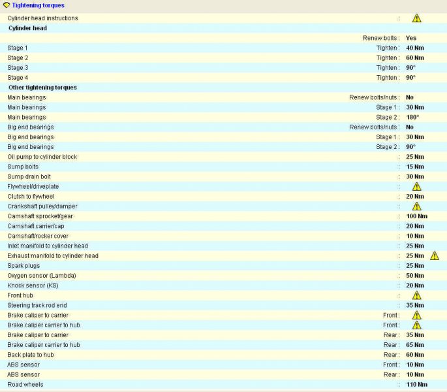The image size is (447, 392).
Task: Click the Flywheel/driveplate warning triangle
Action: [x=416, y=187]
